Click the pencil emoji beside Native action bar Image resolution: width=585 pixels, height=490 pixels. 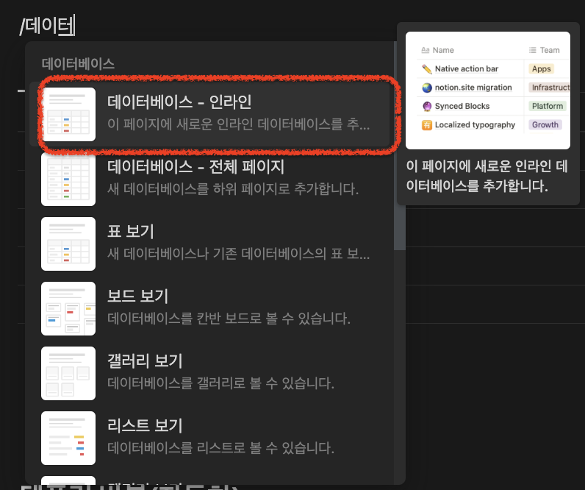[x=426, y=69]
